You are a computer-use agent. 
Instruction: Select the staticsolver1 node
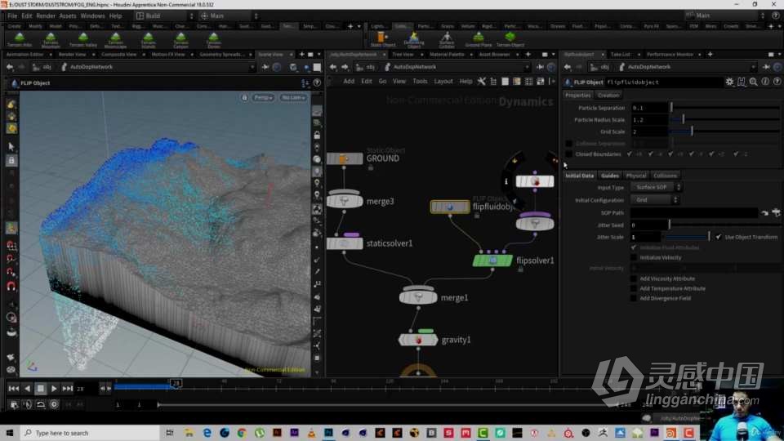(x=345, y=243)
